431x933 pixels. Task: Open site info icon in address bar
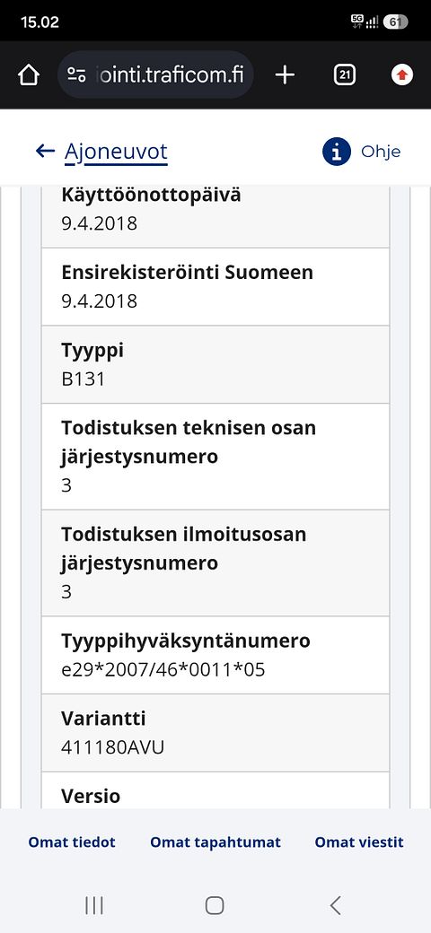pos(76,75)
